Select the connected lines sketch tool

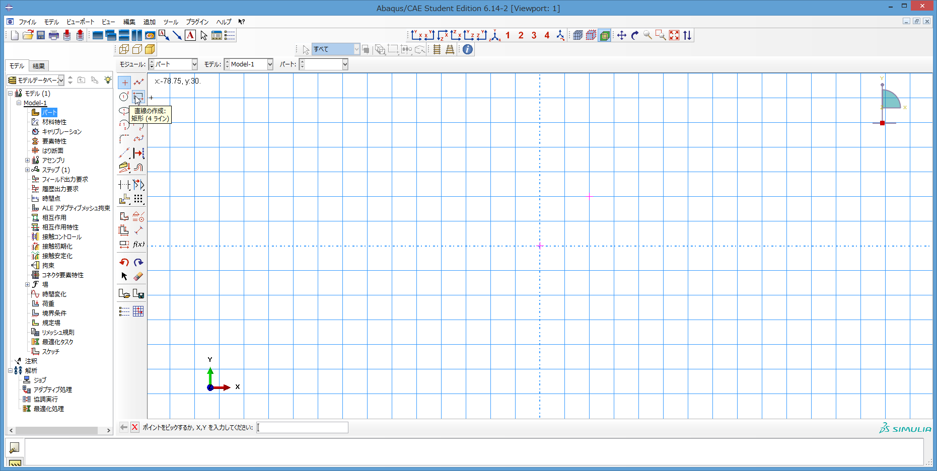pyautogui.click(x=138, y=82)
